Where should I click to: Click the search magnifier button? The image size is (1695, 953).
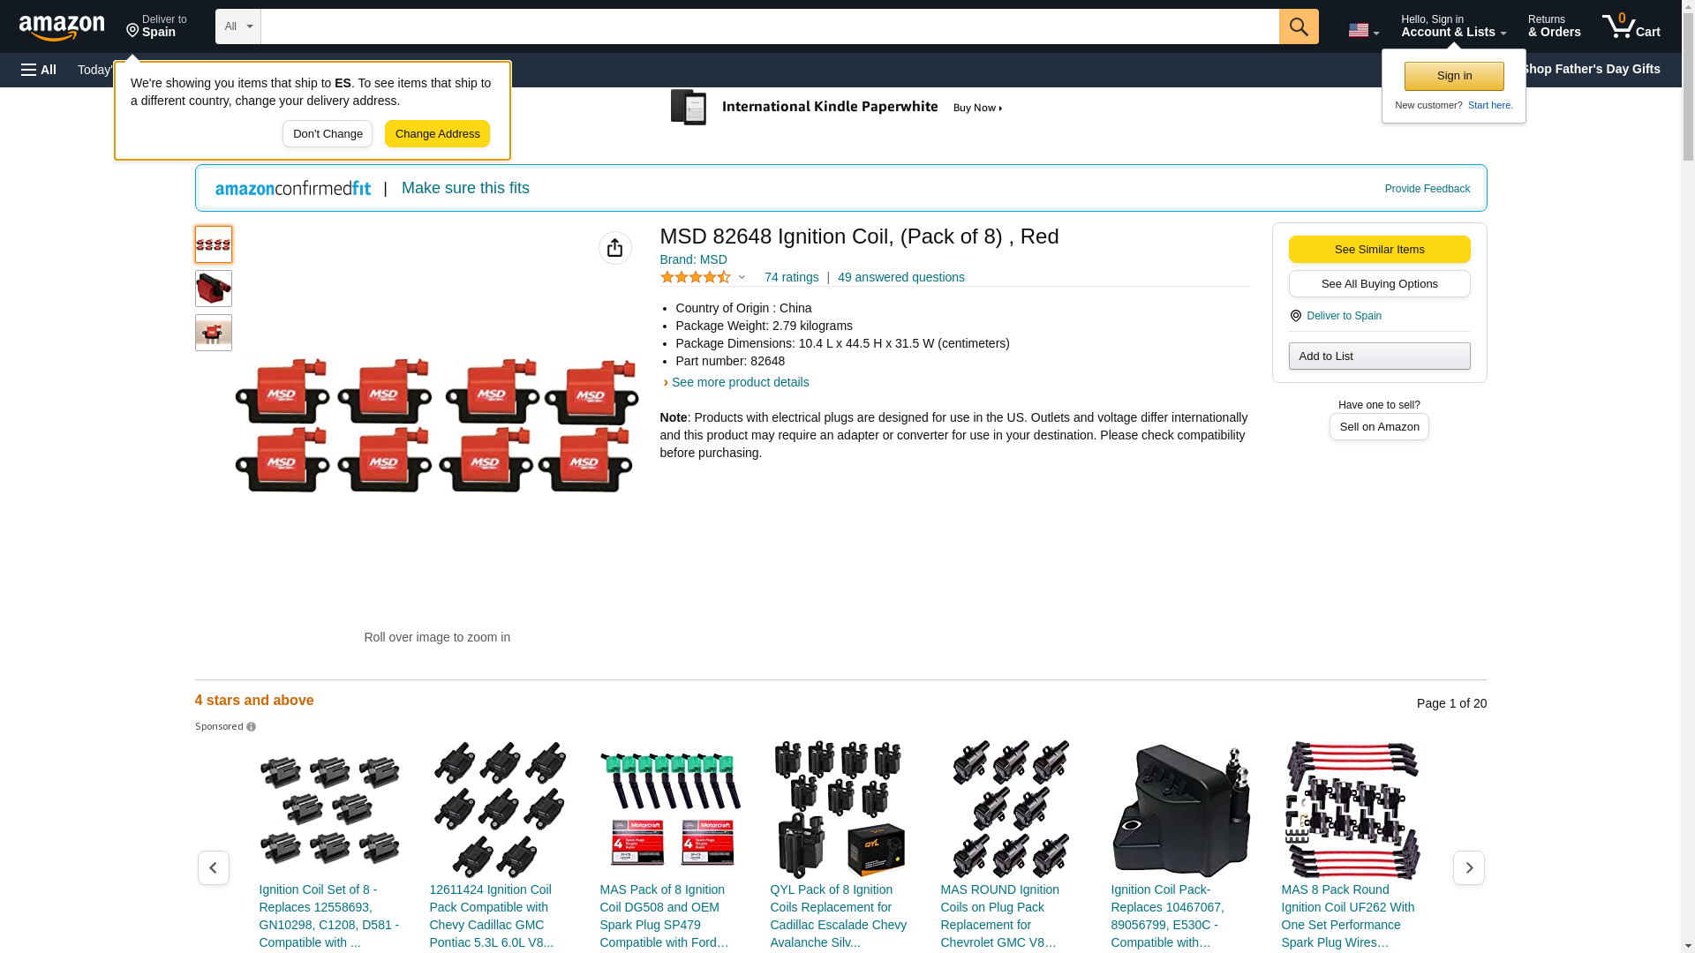coord(1298,26)
